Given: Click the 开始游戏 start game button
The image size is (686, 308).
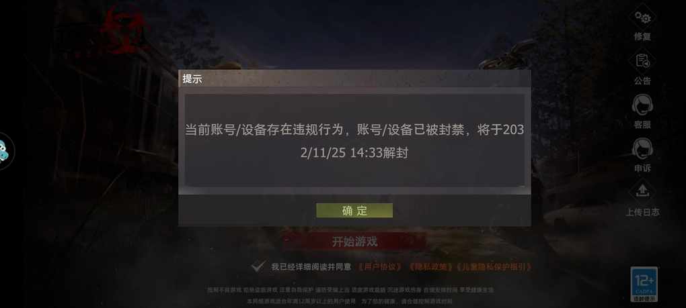Looking at the screenshot, I should coord(354,242).
